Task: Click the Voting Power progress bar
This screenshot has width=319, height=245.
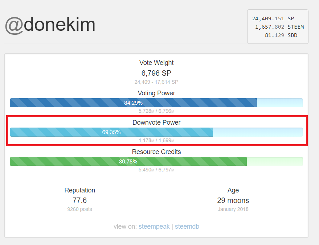Action: [156, 103]
